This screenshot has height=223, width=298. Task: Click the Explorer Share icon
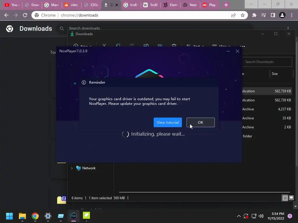tap(160, 46)
